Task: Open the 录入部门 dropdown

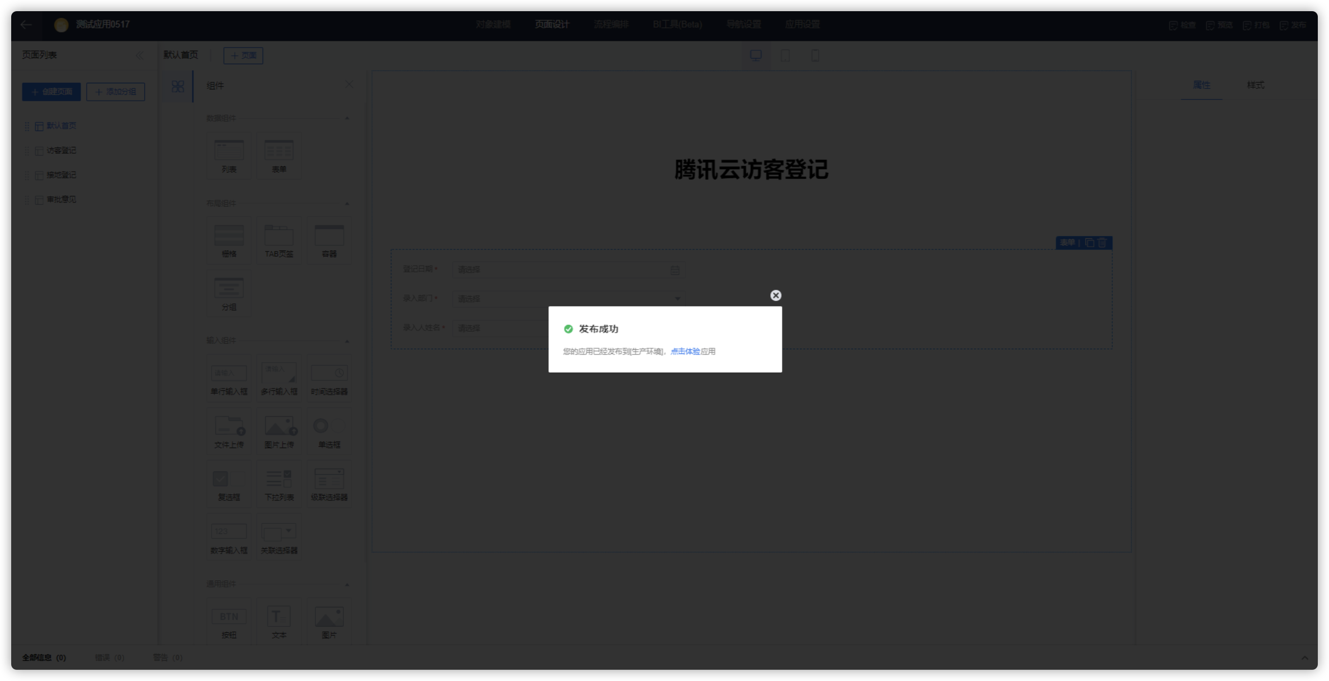Action: (568, 299)
